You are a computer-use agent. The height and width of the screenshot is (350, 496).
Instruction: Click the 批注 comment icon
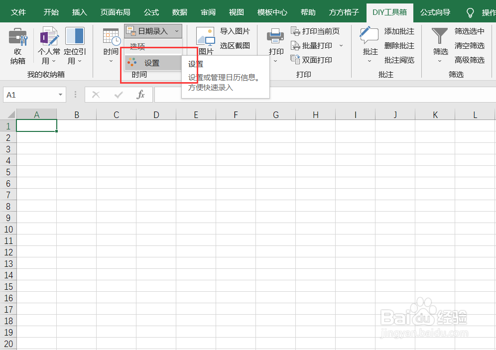point(369,35)
